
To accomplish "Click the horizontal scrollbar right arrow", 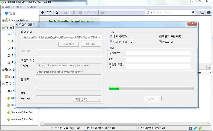I will coord(209,123).
